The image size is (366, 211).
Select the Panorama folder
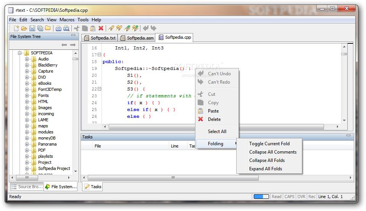47,144
